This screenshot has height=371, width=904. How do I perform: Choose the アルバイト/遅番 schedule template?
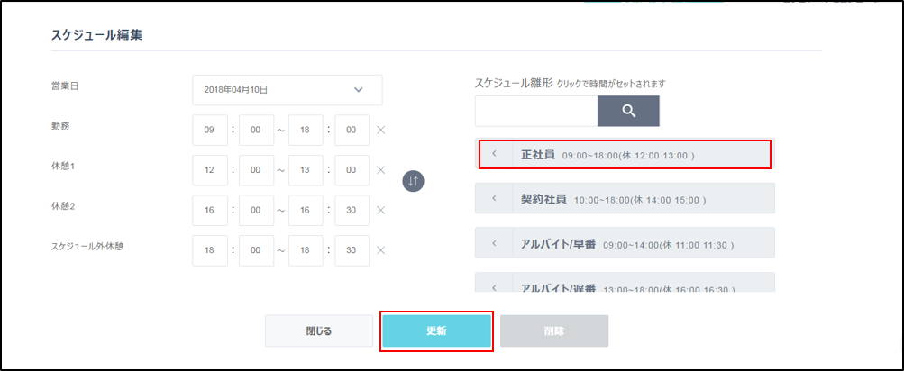click(x=631, y=285)
